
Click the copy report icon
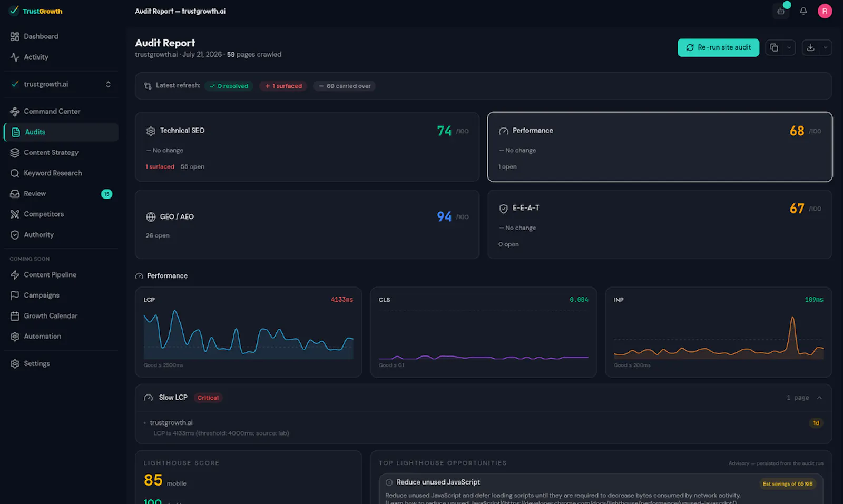[x=774, y=47]
